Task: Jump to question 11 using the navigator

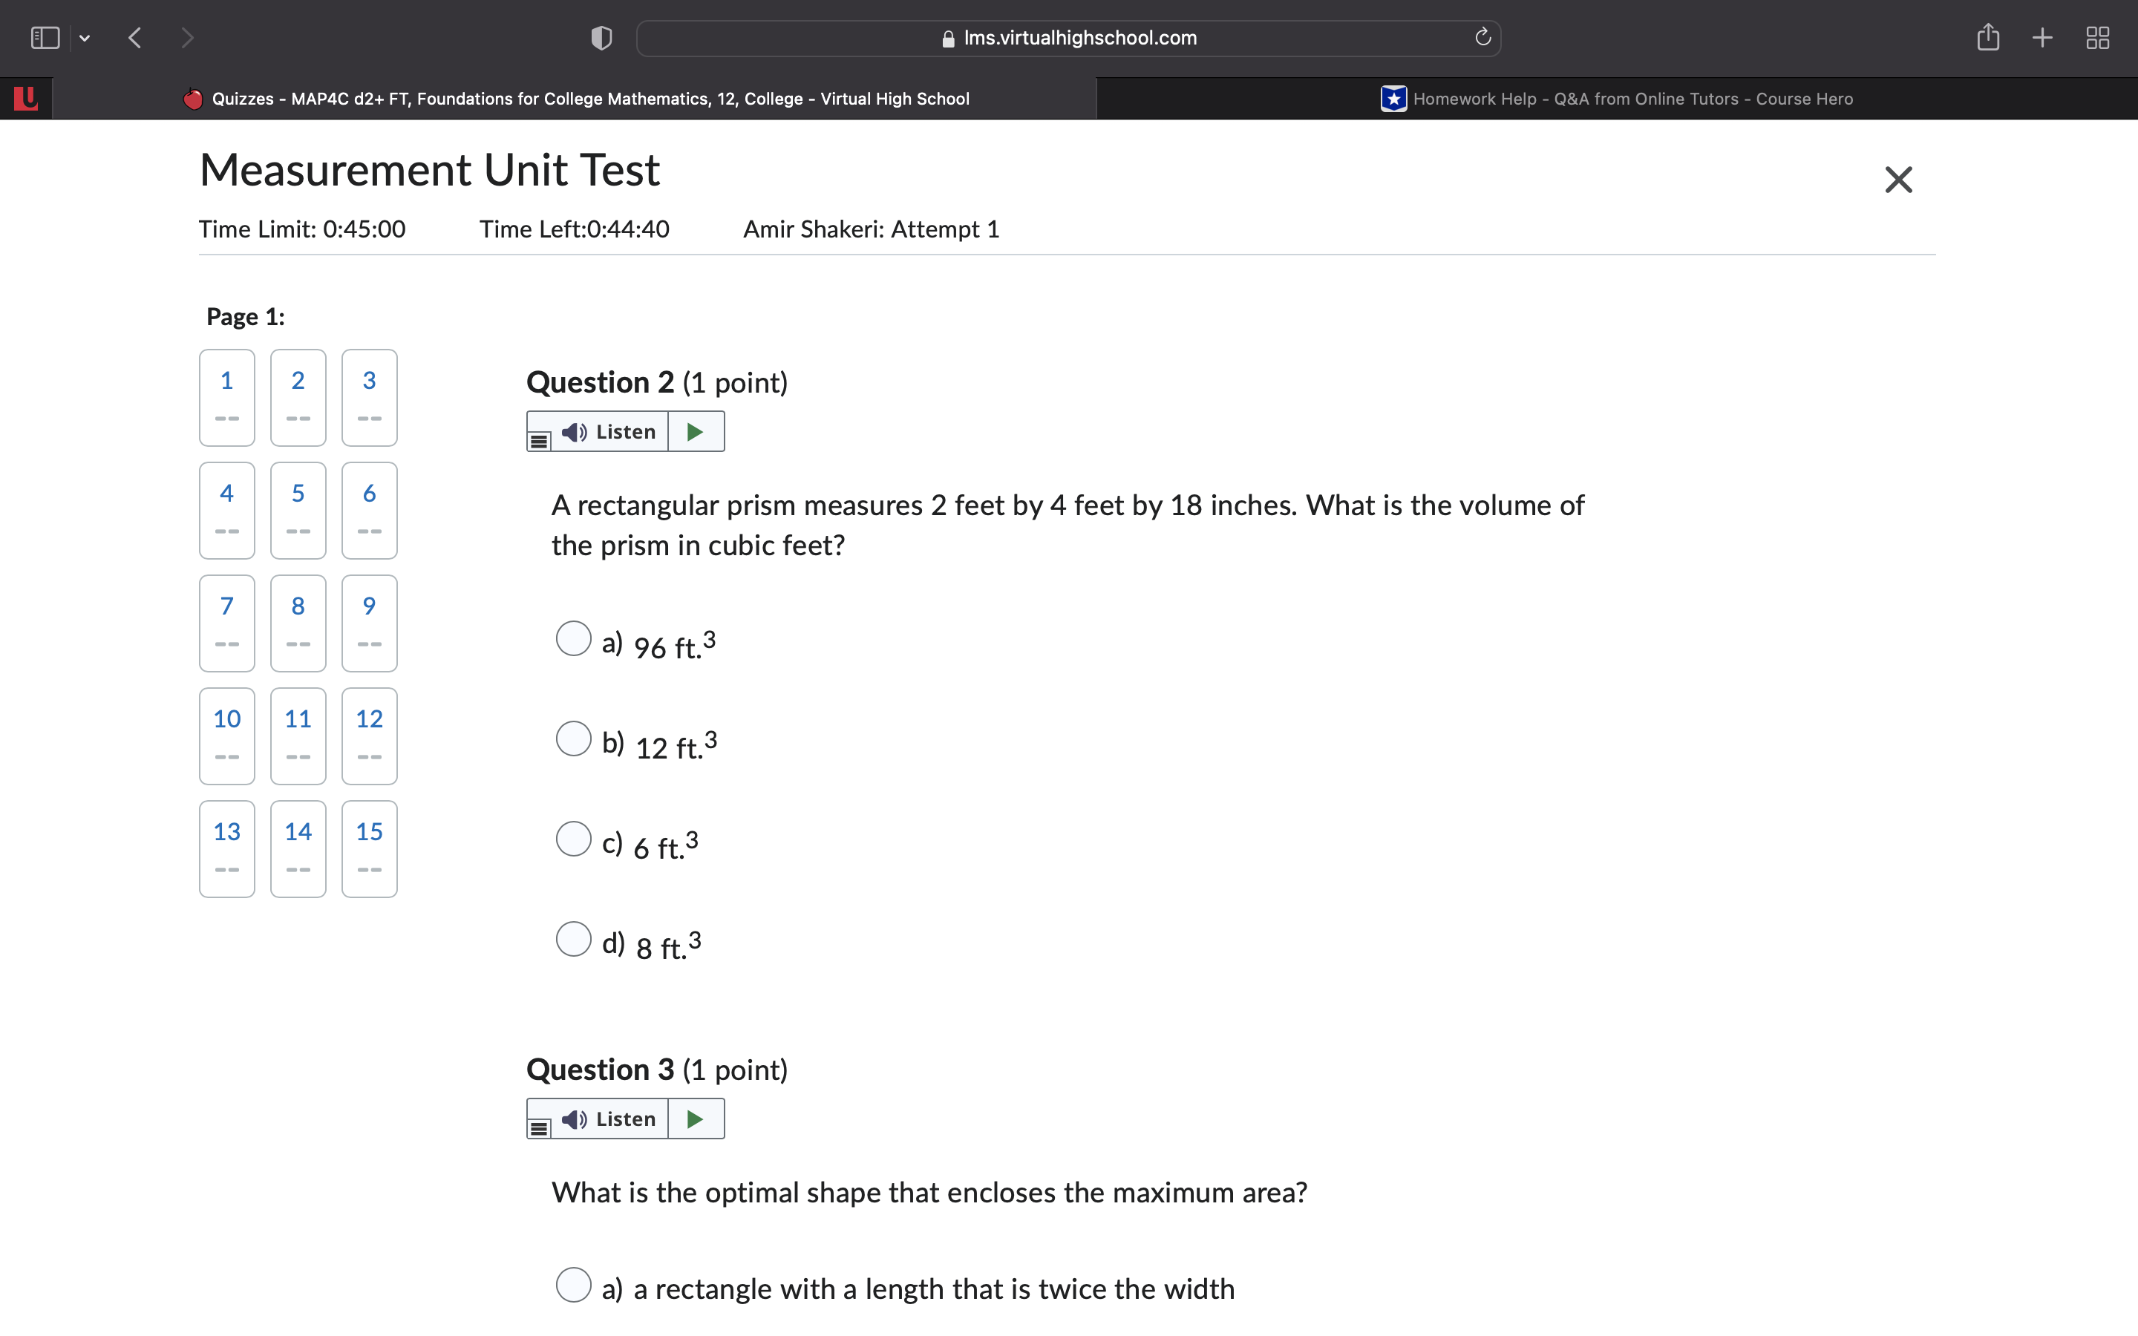Action: point(298,736)
